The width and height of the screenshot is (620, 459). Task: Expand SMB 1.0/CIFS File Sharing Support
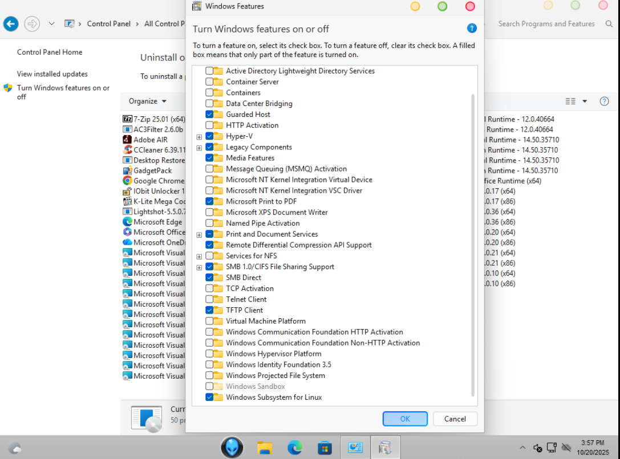click(x=199, y=267)
